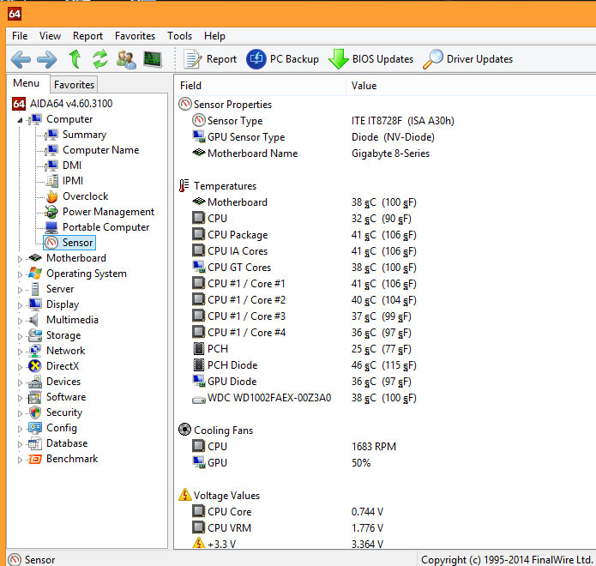Expand the DirectX tree node

point(20,367)
